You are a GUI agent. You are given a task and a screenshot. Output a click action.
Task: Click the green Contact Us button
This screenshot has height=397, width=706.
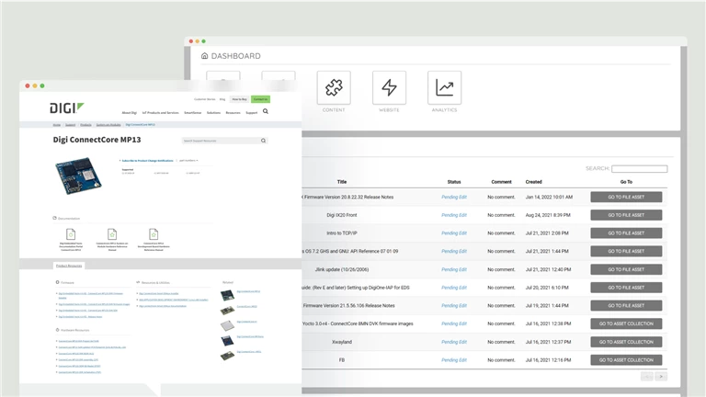[260, 99]
